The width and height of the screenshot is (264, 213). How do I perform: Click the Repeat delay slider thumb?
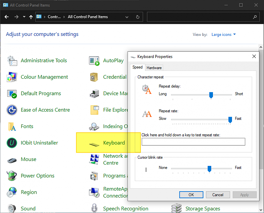point(211,95)
